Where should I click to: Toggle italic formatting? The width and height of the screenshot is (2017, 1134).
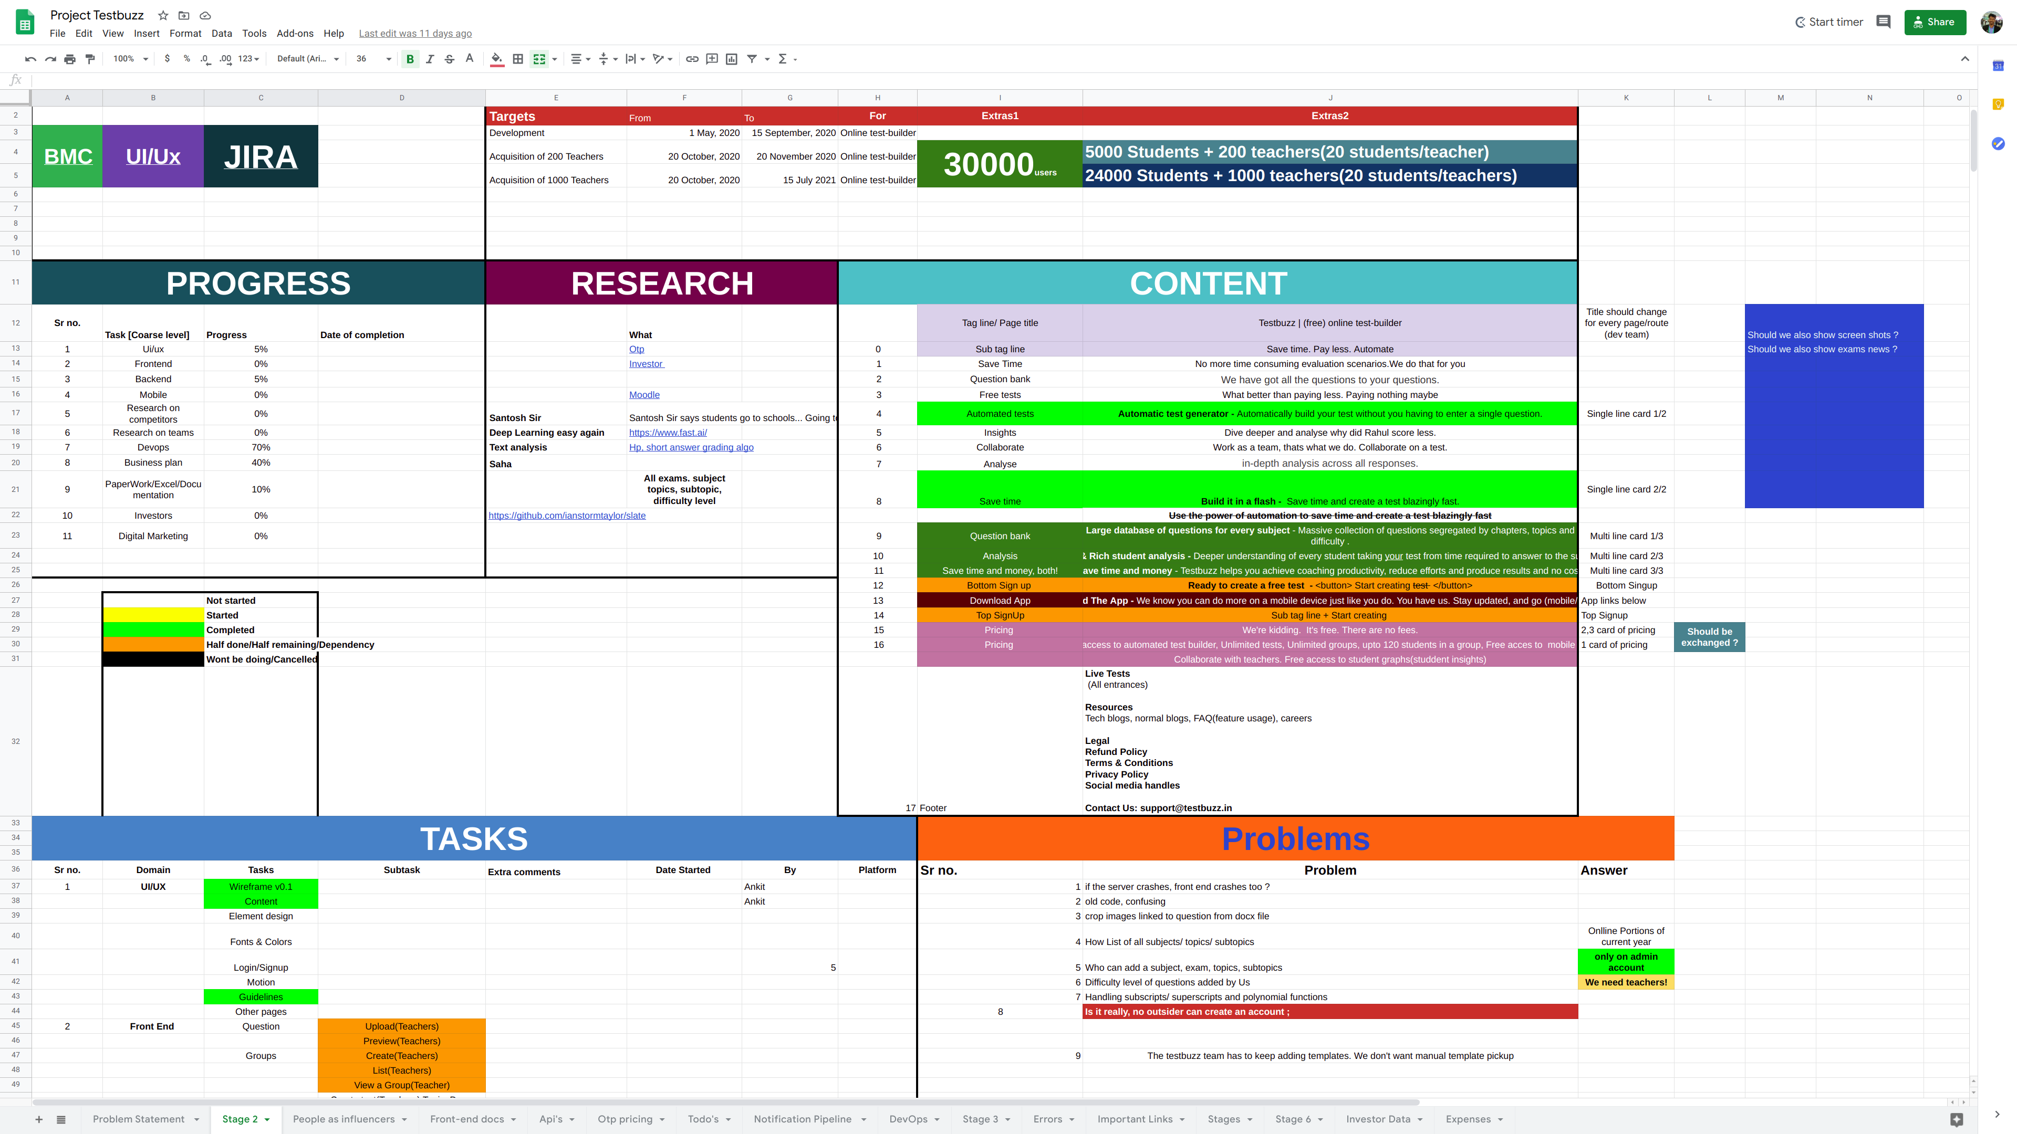tap(430, 59)
